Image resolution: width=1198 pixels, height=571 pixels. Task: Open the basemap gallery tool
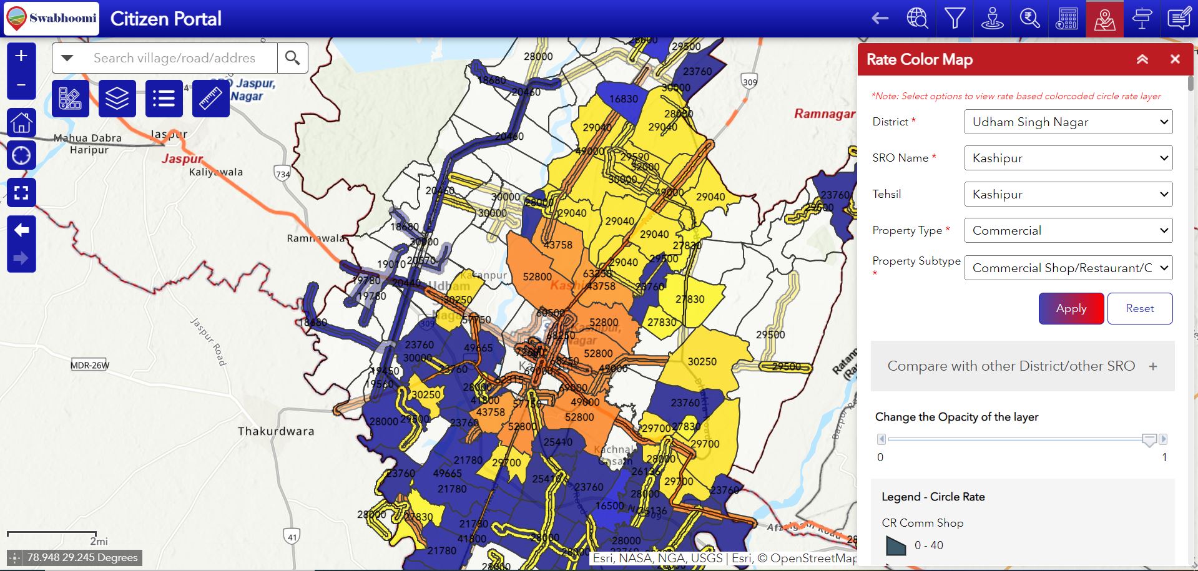coord(70,99)
